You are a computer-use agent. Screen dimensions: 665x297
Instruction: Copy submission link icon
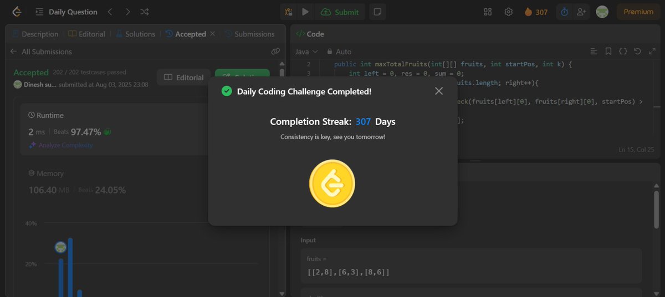(x=275, y=51)
